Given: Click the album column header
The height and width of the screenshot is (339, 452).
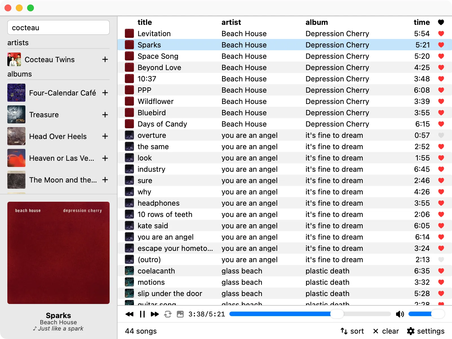Looking at the screenshot, I should pos(317,22).
